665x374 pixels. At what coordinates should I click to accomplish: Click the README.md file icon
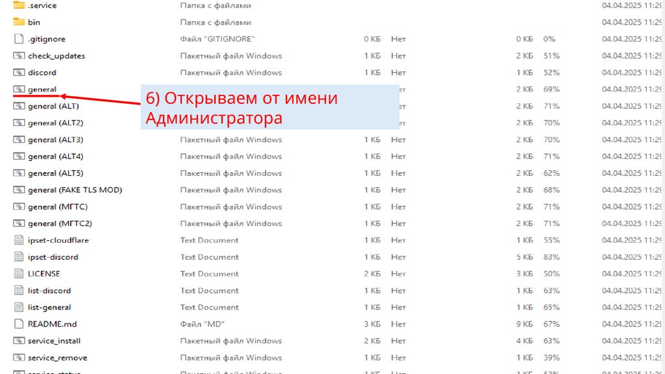(19, 324)
